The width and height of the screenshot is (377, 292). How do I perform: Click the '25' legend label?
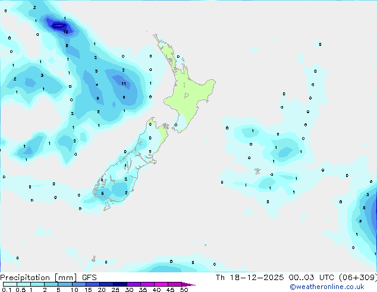[115, 290]
